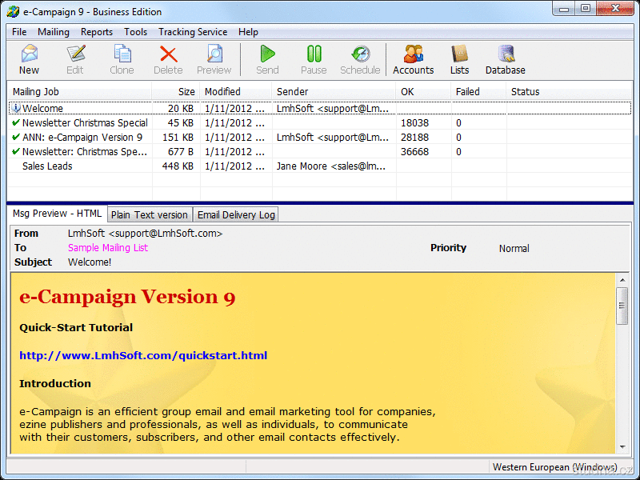Click the 36668 OK count cell
Screen dimensions: 640x480
(x=414, y=152)
